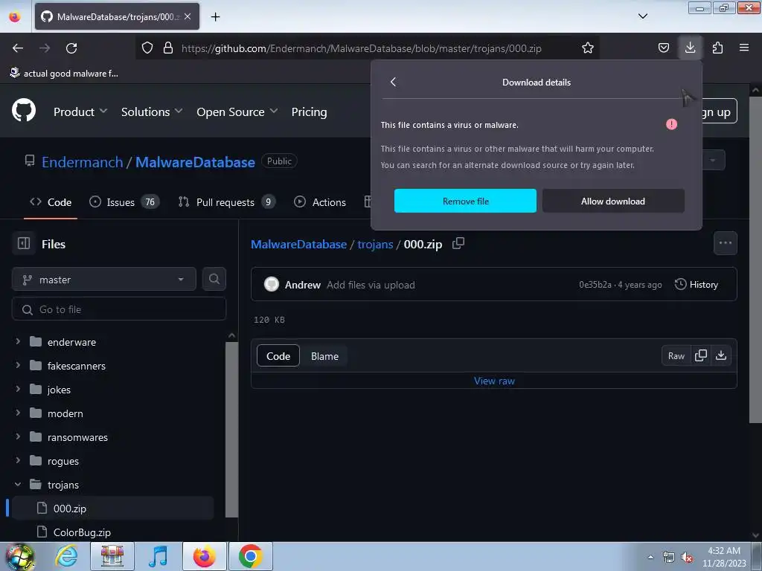Bookmark this page with the star icon
Image resolution: width=762 pixels, height=571 pixels.
588,48
